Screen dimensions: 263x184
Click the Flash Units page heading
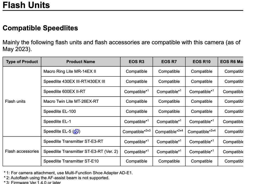pos(26,5)
